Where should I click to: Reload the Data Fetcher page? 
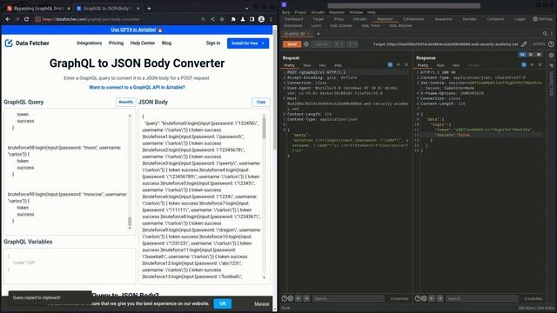[x=26, y=19]
